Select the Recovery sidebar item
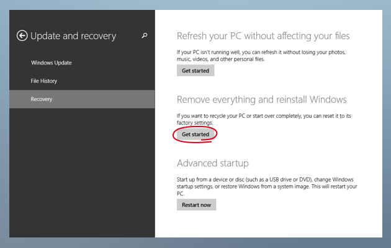Screen dimensions: 391x248 point(82,99)
